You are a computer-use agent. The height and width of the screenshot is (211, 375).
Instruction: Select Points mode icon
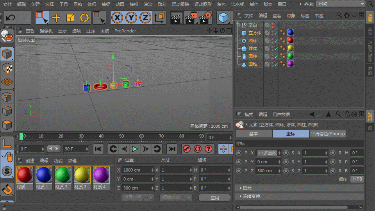coord(7,97)
